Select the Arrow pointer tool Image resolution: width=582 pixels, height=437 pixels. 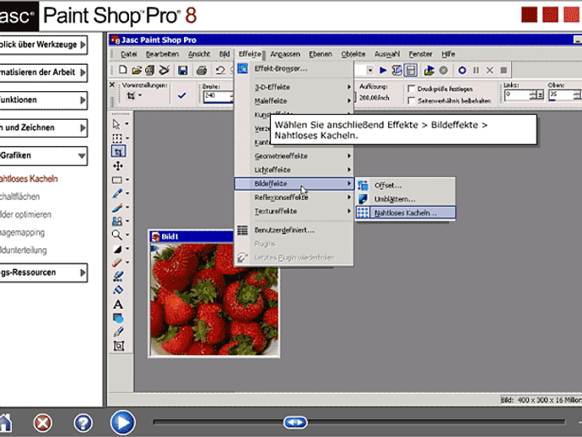pyautogui.click(x=117, y=124)
